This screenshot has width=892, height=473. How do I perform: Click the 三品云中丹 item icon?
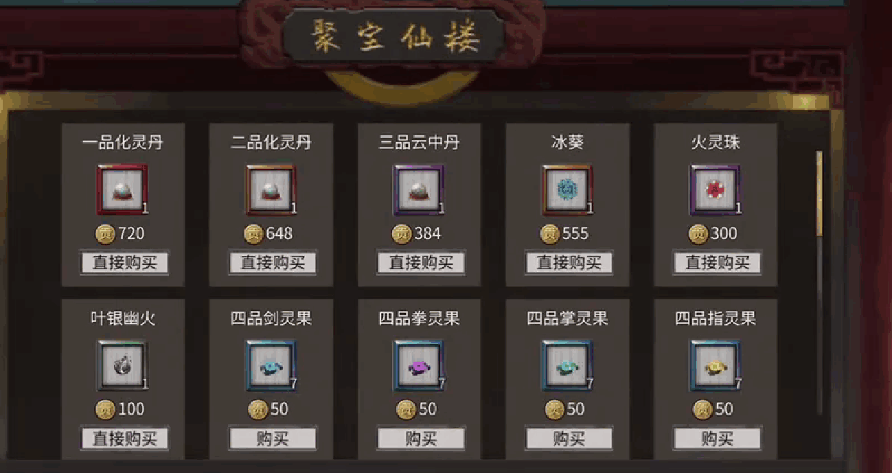419,189
